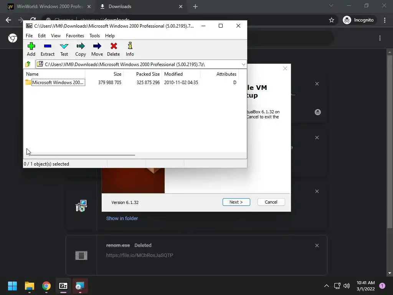Click the Add button in 7-Zip toolbar

coord(31,49)
